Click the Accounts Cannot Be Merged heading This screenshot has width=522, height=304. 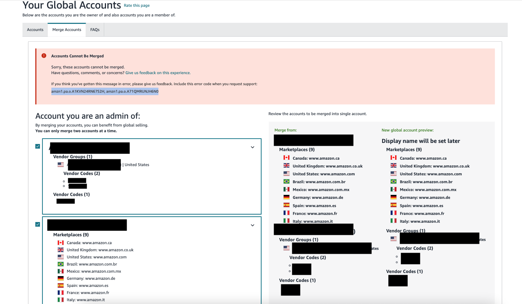(x=77, y=56)
